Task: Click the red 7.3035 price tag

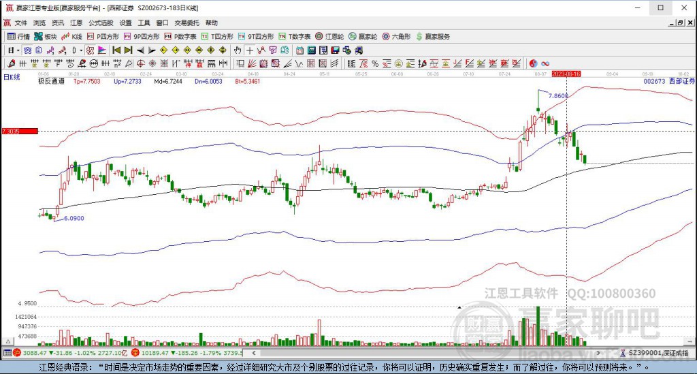Action: [20, 131]
